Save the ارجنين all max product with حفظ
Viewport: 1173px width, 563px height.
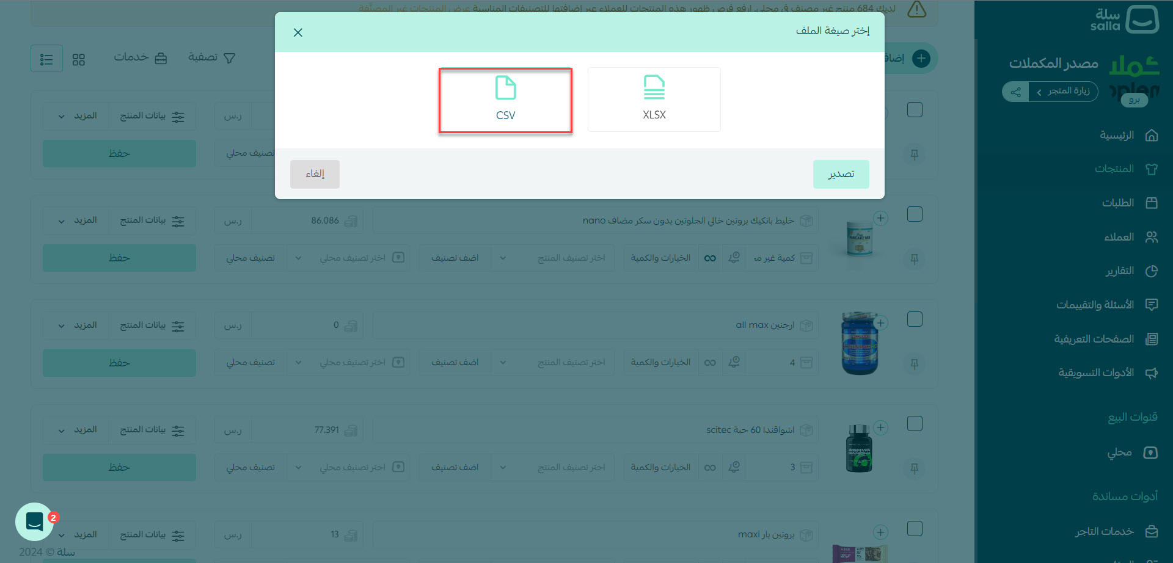tap(119, 363)
